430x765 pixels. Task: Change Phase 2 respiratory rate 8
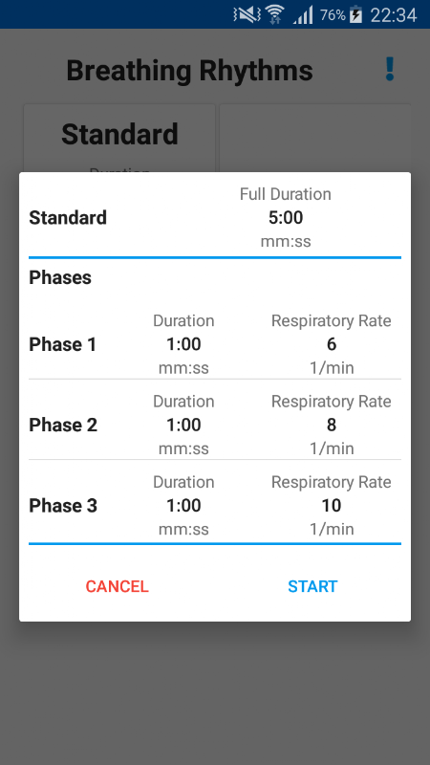332,425
